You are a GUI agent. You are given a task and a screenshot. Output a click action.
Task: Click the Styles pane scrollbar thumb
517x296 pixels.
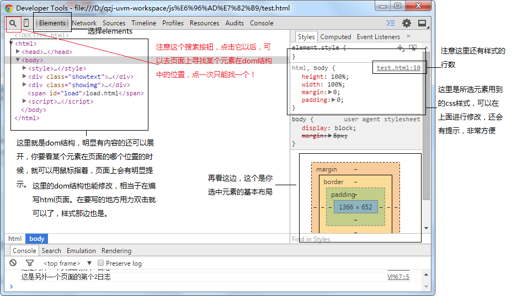[x=427, y=125]
